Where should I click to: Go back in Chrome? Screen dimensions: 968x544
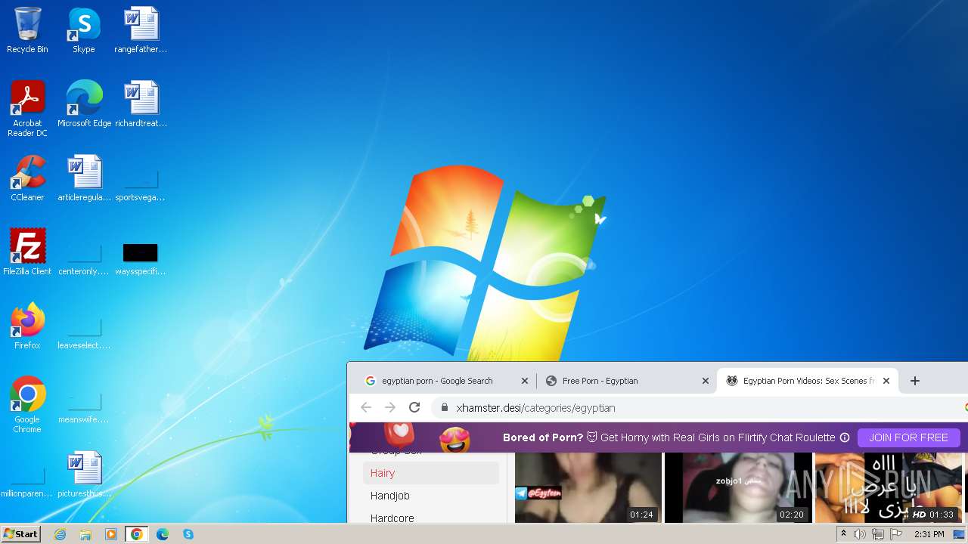366,407
